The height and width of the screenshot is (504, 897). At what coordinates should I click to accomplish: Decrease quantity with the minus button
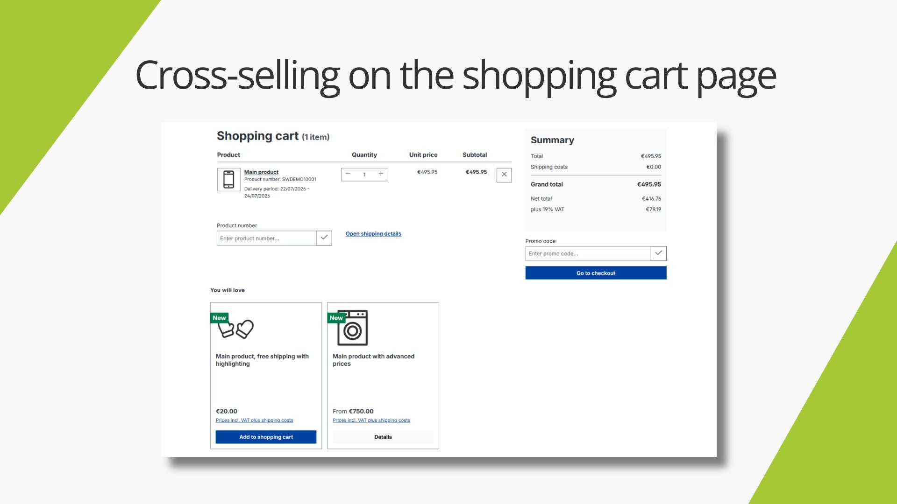pyautogui.click(x=348, y=174)
